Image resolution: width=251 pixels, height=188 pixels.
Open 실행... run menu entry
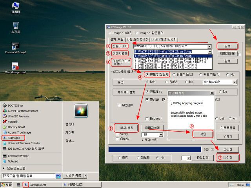[69, 141]
